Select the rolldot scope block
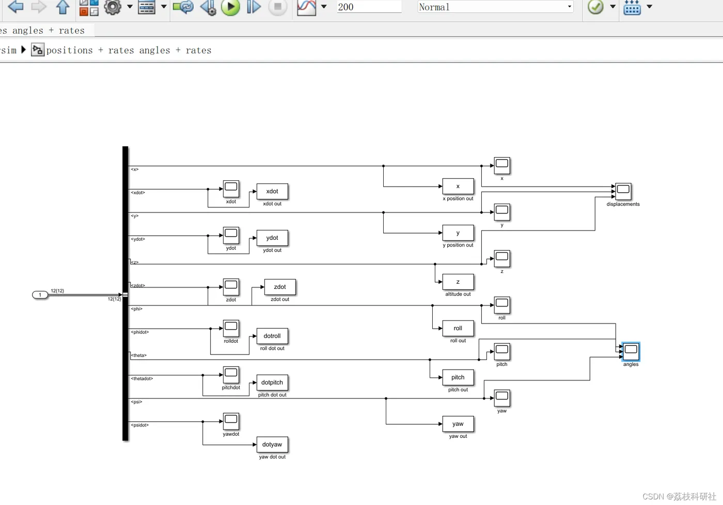The width and height of the screenshot is (723, 505). (x=231, y=328)
